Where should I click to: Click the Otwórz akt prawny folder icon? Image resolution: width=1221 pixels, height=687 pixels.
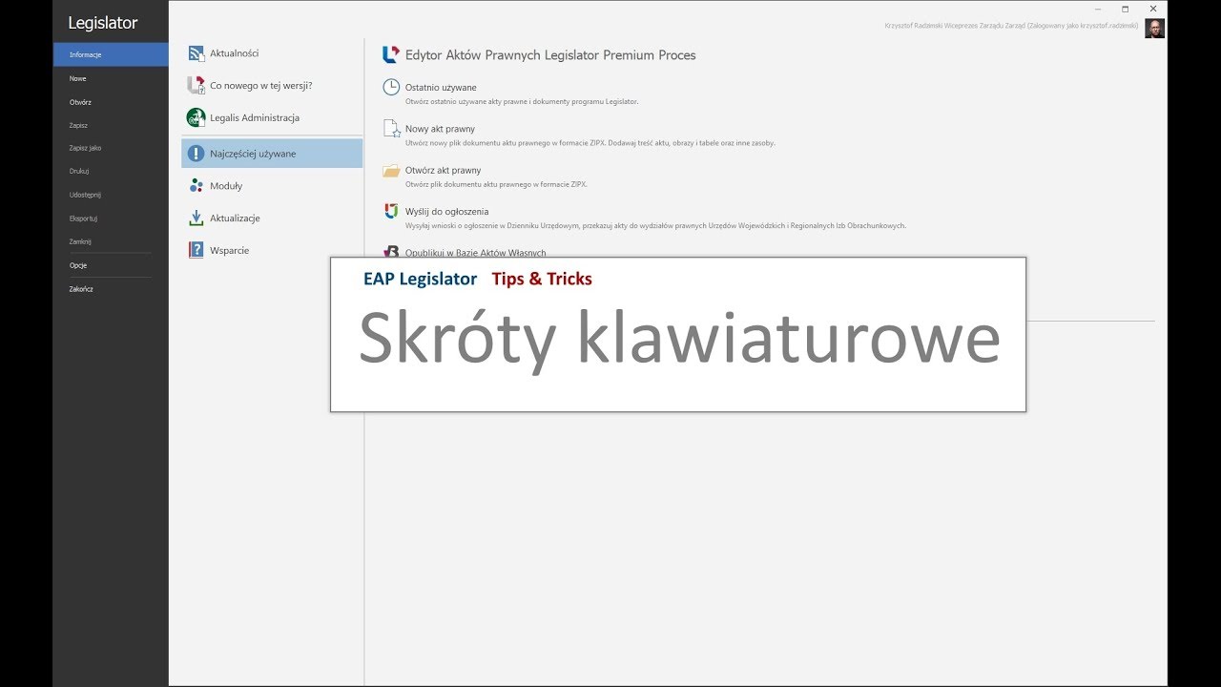(391, 171)
